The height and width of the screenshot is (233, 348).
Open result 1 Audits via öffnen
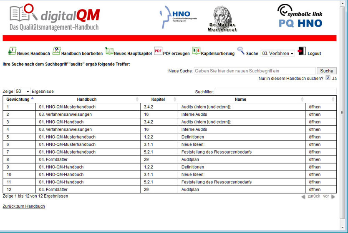pos(315,107)
